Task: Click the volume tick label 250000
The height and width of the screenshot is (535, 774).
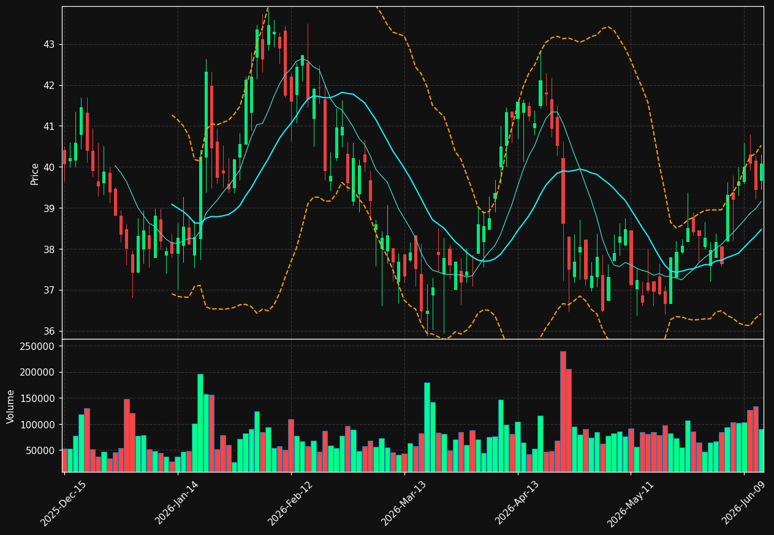Action: 38,346
